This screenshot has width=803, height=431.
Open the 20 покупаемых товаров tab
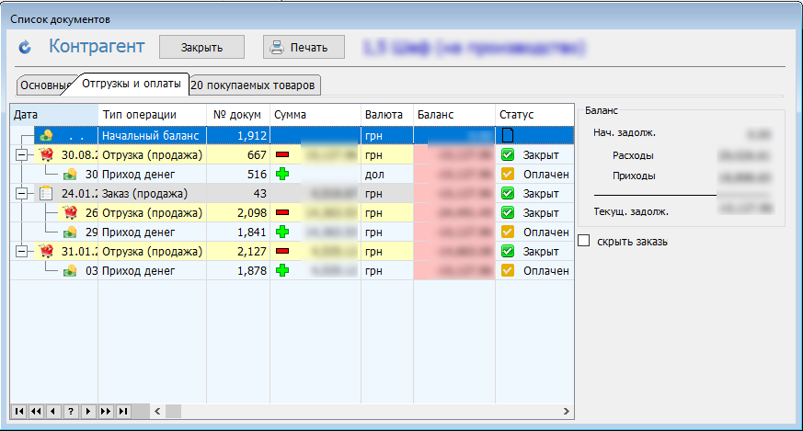[254, 85]
